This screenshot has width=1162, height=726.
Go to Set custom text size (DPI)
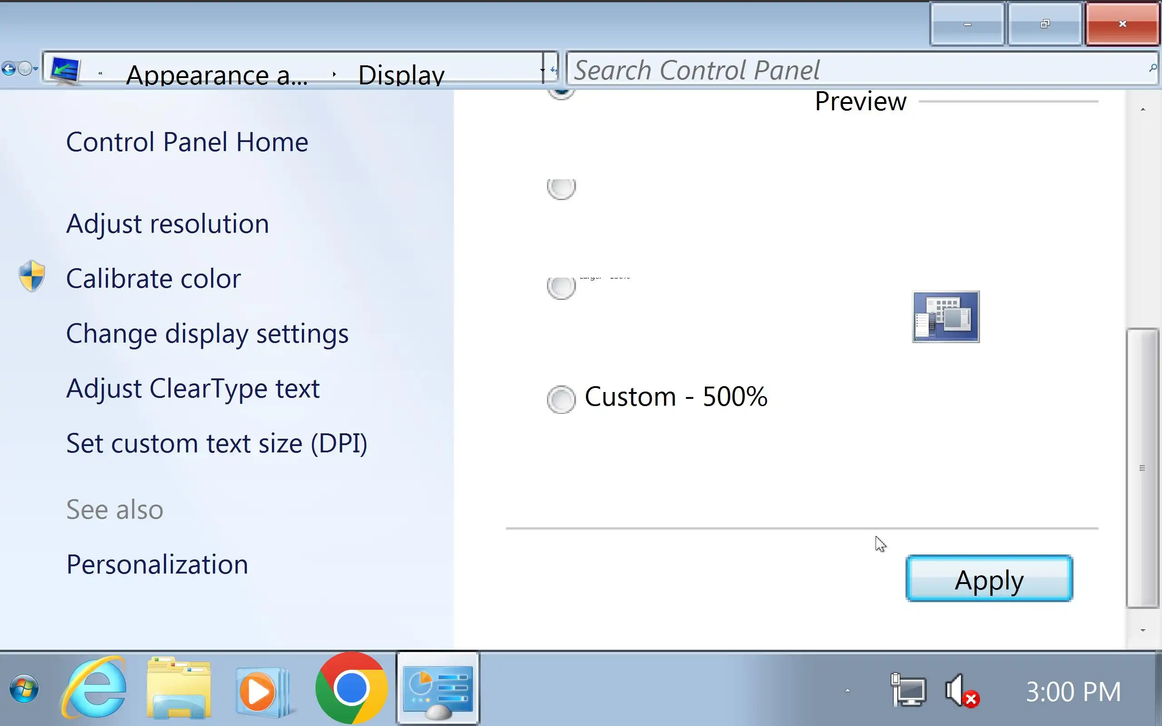pos(217,443)
